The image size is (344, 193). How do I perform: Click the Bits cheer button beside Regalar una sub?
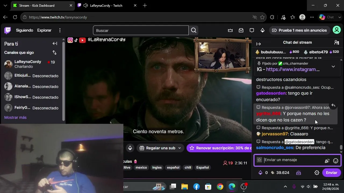click(x=130, y=148)
